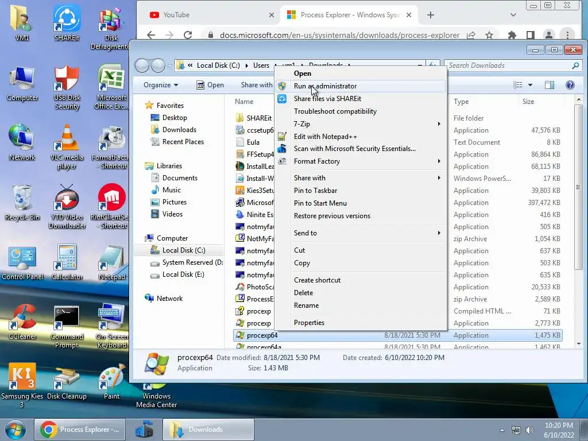
Task: Open Notepad desktop shortcut
Action: pyautogui.click(x=111, y=262)
